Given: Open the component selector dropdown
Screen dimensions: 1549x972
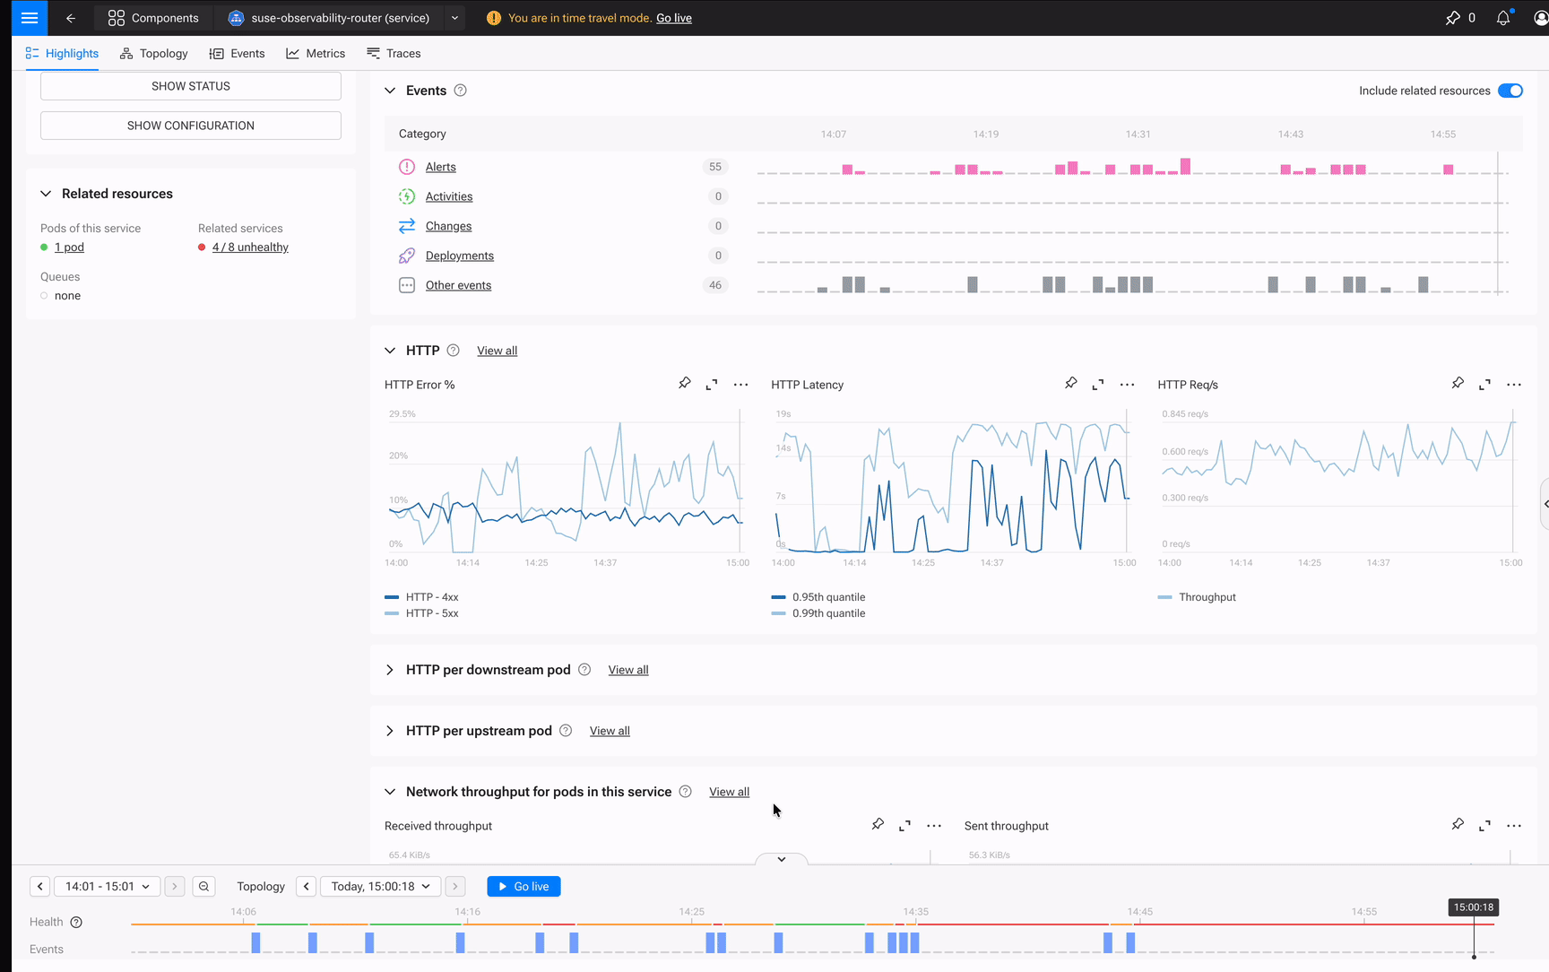Looking at the screenshot, I should point(454,17).
